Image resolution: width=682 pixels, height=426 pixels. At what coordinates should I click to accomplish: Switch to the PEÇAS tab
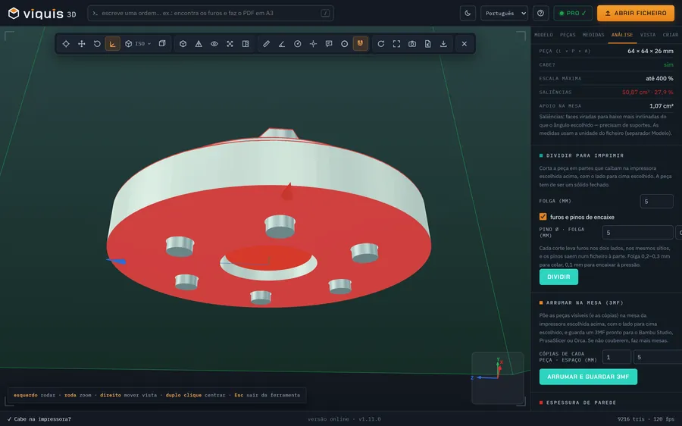568,35
